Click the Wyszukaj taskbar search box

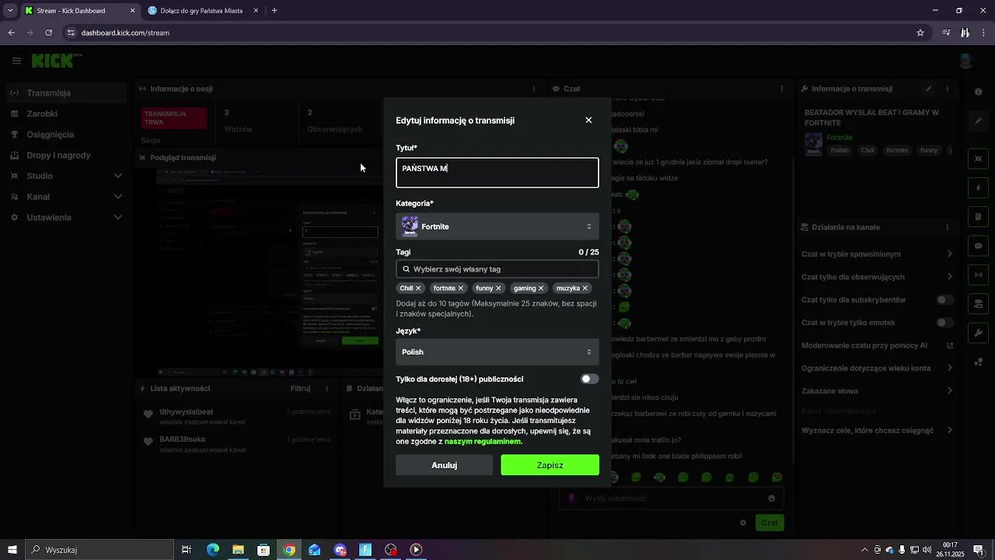tap(99, 550)
